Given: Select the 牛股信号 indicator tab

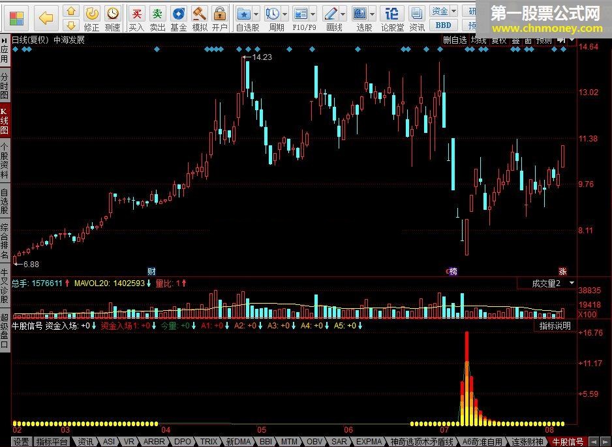Looking at the screenshot, I should [568, 442].
